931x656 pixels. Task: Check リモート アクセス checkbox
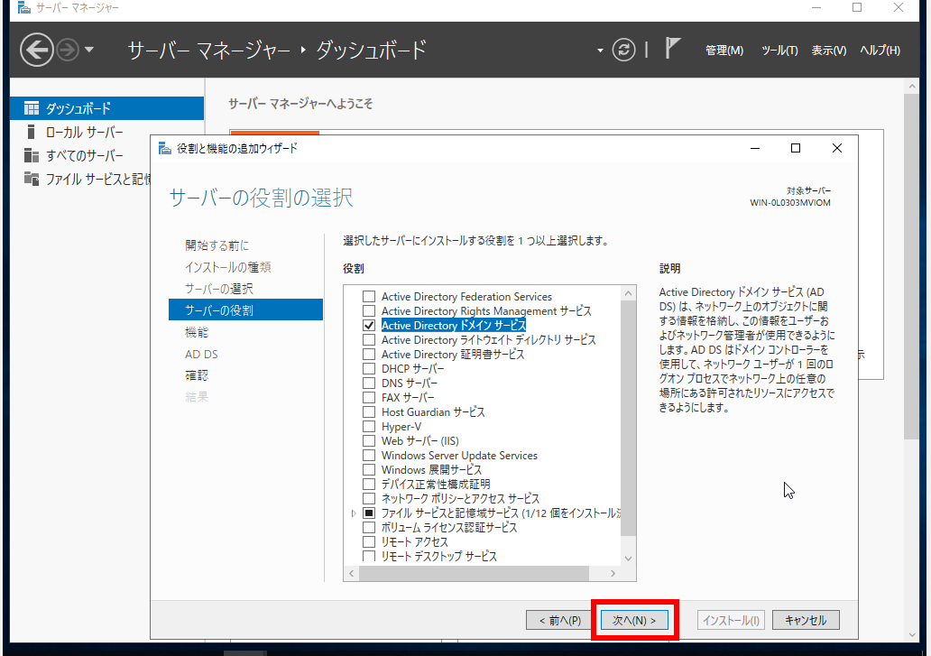369,542
